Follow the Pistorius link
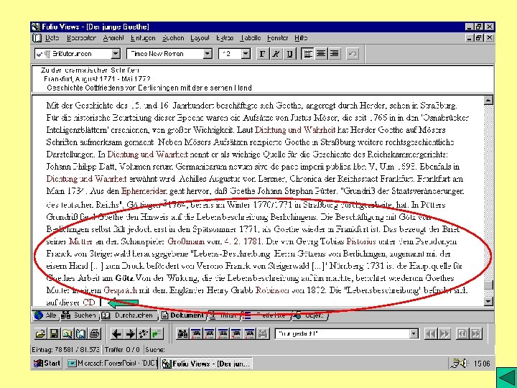Screen dimensions: 517x388 361,241
